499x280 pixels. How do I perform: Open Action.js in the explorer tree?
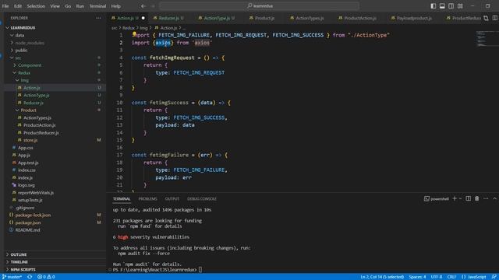(x=32, y=88)
